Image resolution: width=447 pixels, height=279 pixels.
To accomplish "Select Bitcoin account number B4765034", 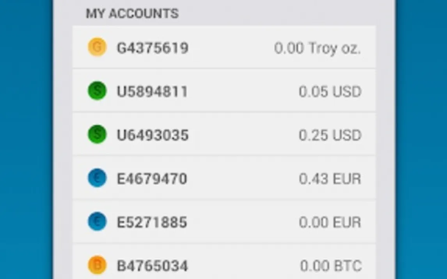I will point(153,266).
